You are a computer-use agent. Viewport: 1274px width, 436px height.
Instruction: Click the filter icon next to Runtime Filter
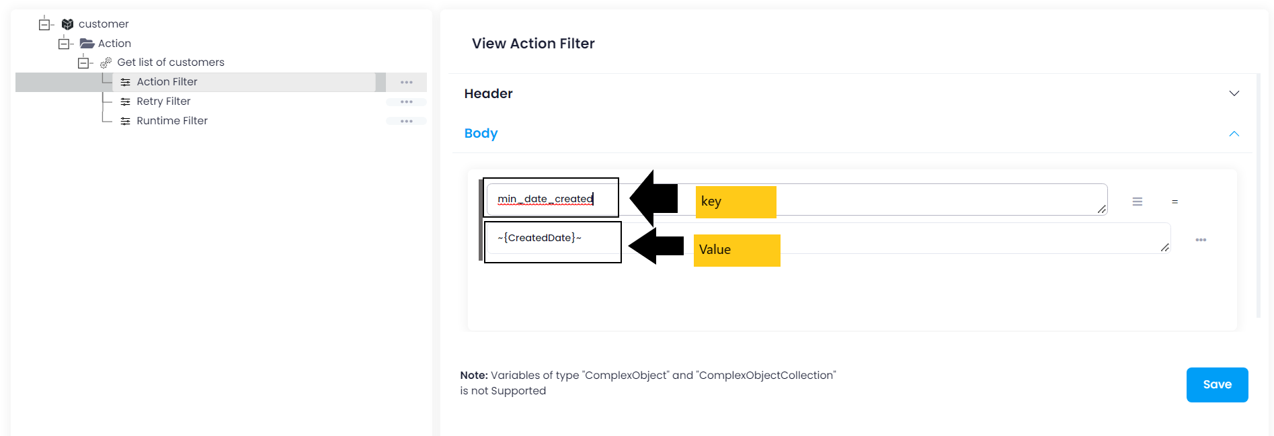pos(126,120)
